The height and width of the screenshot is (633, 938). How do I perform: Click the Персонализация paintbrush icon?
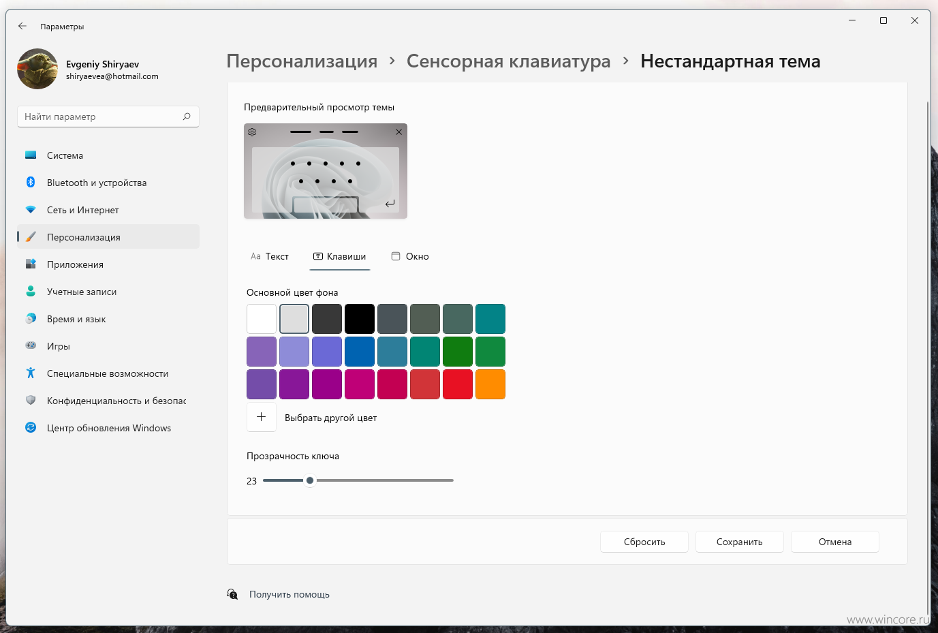pos(31,237)
